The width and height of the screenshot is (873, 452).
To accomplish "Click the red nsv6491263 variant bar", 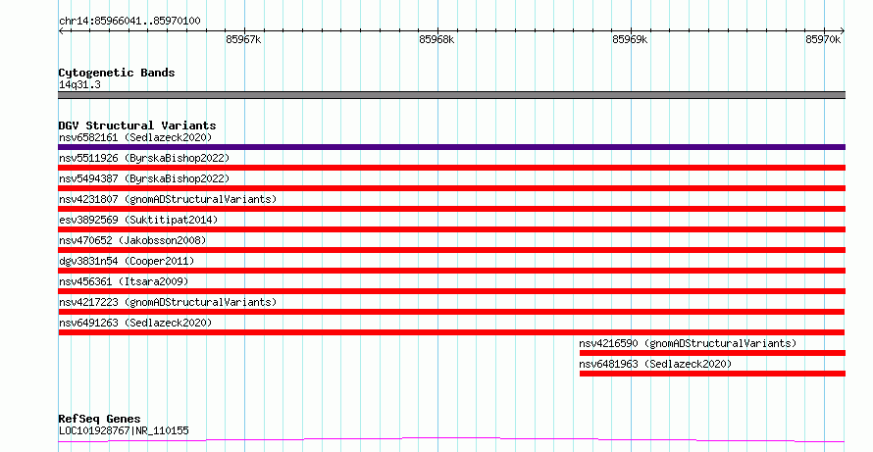I will pyautogui.click(x=451, y=332).
